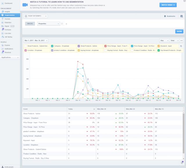Open Notifications under People
The image size is (186, 168).
(x=9, y=49)
